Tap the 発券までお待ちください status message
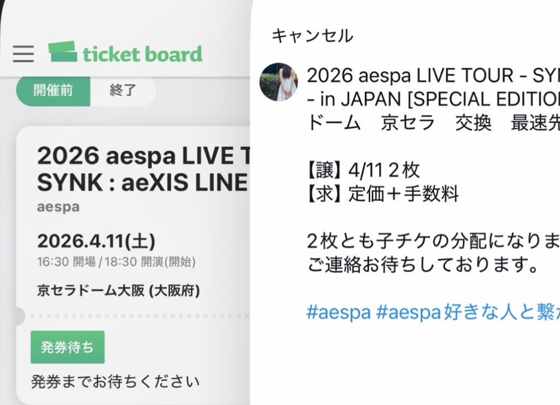 click(115, 381)
